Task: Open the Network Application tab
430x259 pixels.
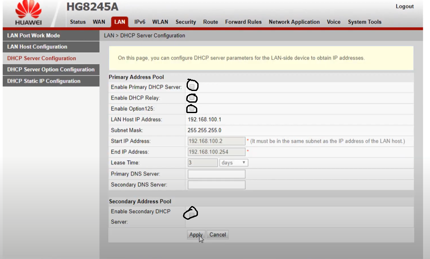Action: point(294,22)
